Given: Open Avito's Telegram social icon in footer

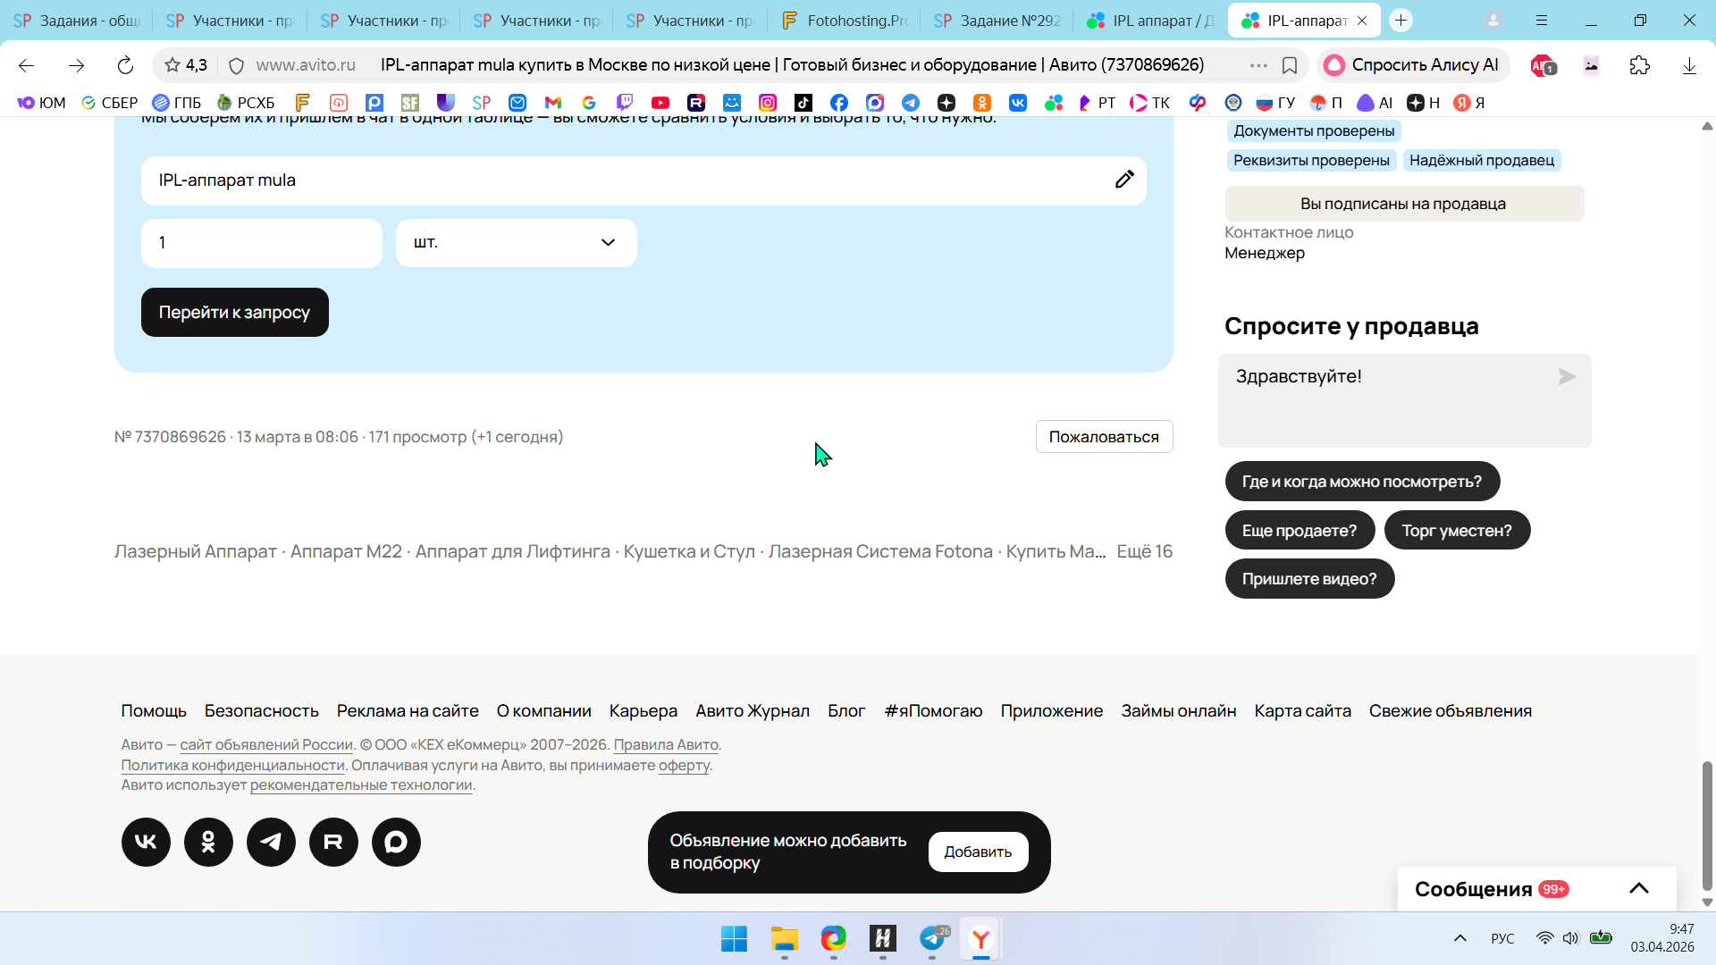Looking at the screenshot, I should tap(271, 842).
